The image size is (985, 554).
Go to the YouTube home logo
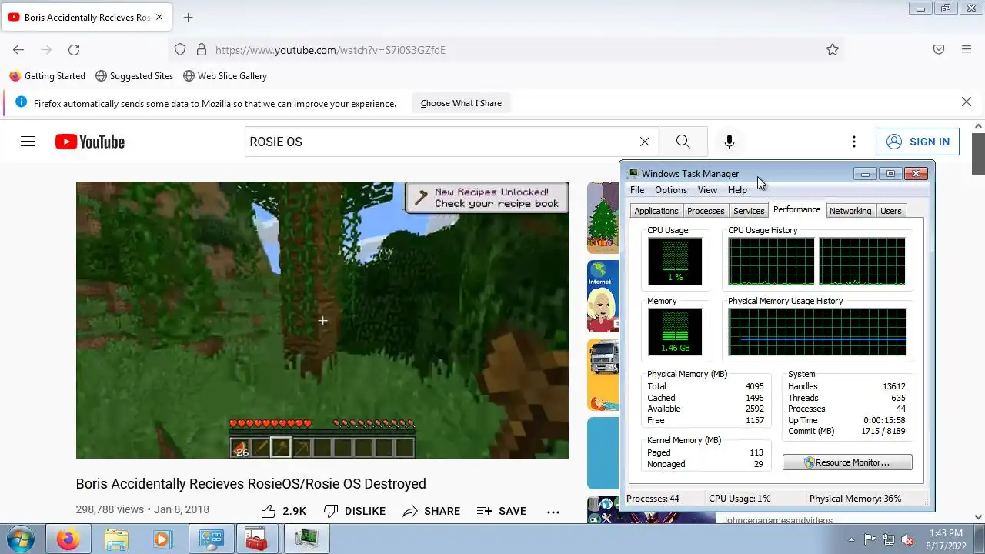click(90, 142)
